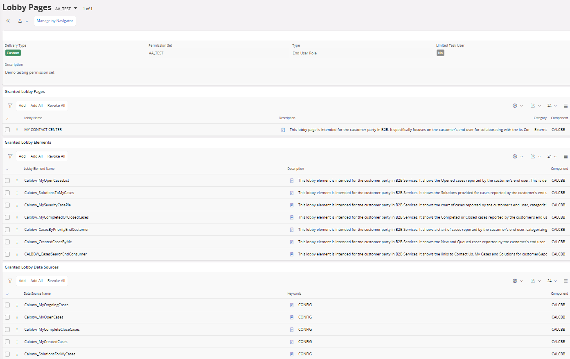Click Add in Granted Lobby Pages toolbar
This screenshot has height=359, width=570.
pos(22,106)
